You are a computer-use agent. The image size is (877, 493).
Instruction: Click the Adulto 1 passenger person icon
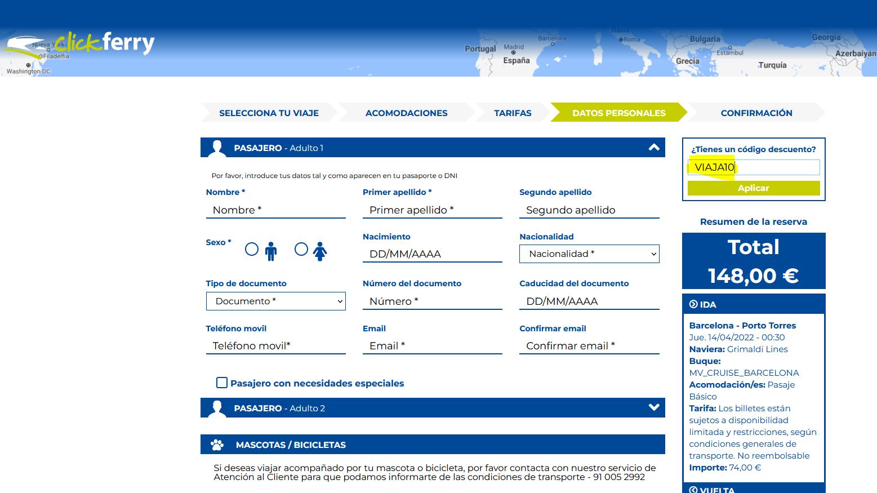217,148
